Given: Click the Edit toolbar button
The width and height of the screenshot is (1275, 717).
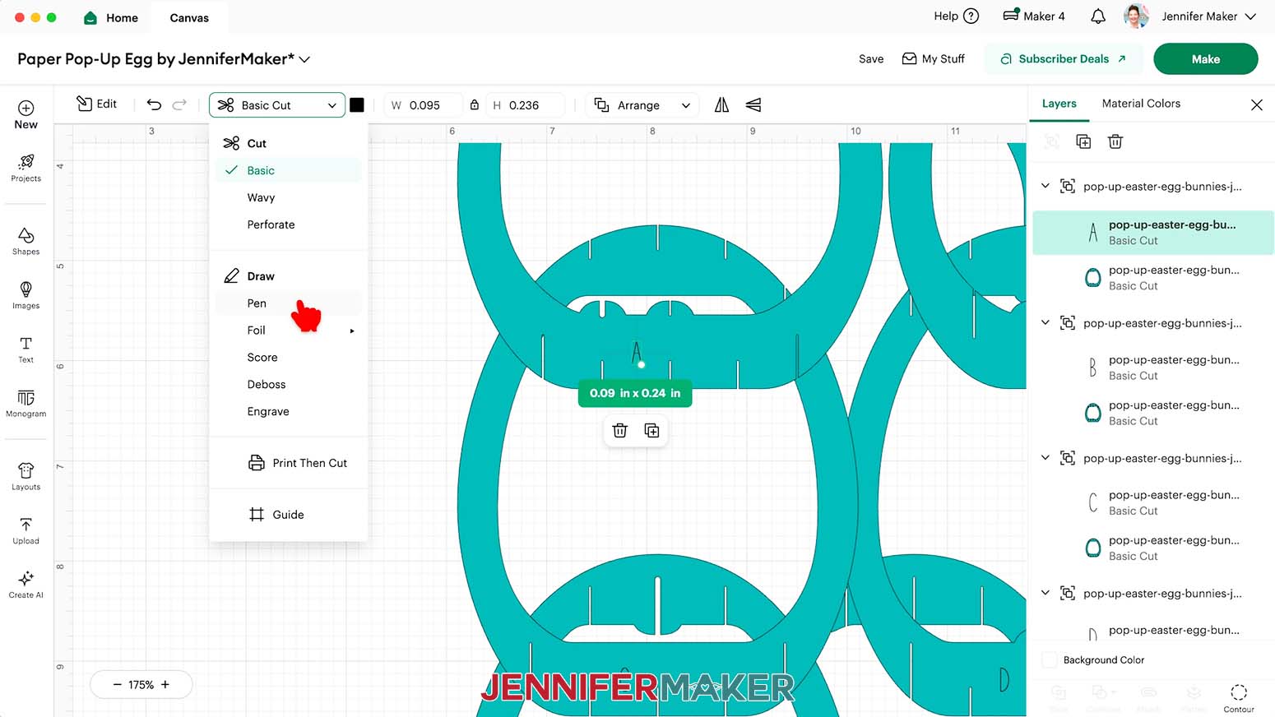Looking at the screenshot, I should coord(96,104).
